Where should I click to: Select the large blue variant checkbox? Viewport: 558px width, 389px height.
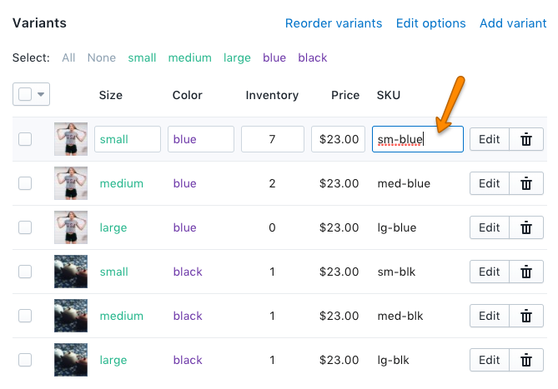pyautogui.click(x=25, y=227)
